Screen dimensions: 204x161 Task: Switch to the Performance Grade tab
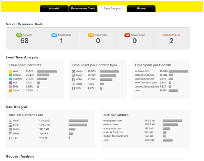[83, 9]
